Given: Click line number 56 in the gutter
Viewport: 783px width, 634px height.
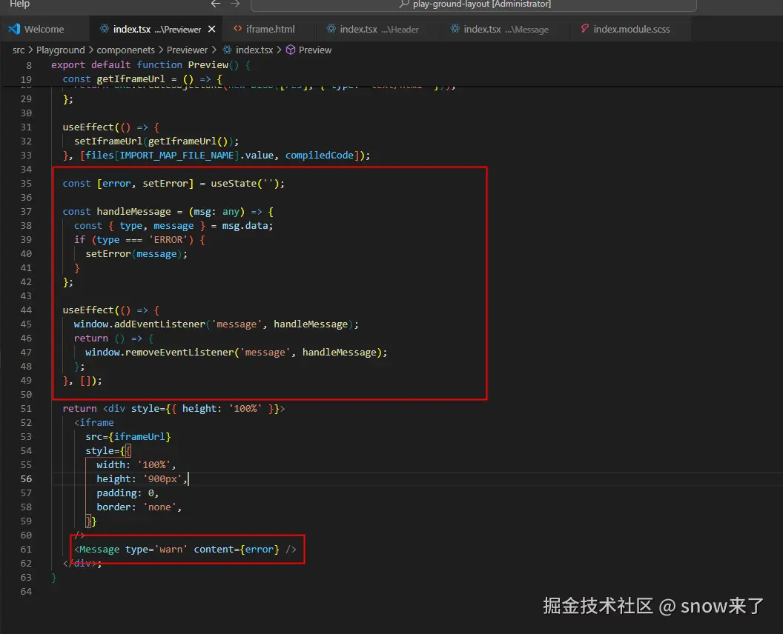Looking at the screenshot, I should tap(26, 479).
